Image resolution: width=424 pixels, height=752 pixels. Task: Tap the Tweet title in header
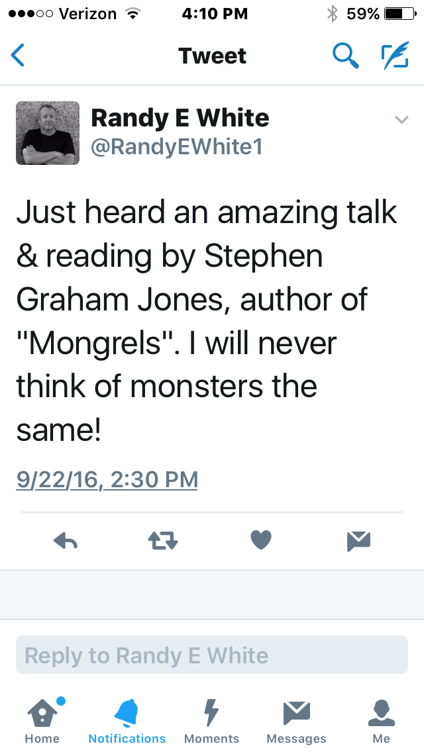[x=212, y=56]
